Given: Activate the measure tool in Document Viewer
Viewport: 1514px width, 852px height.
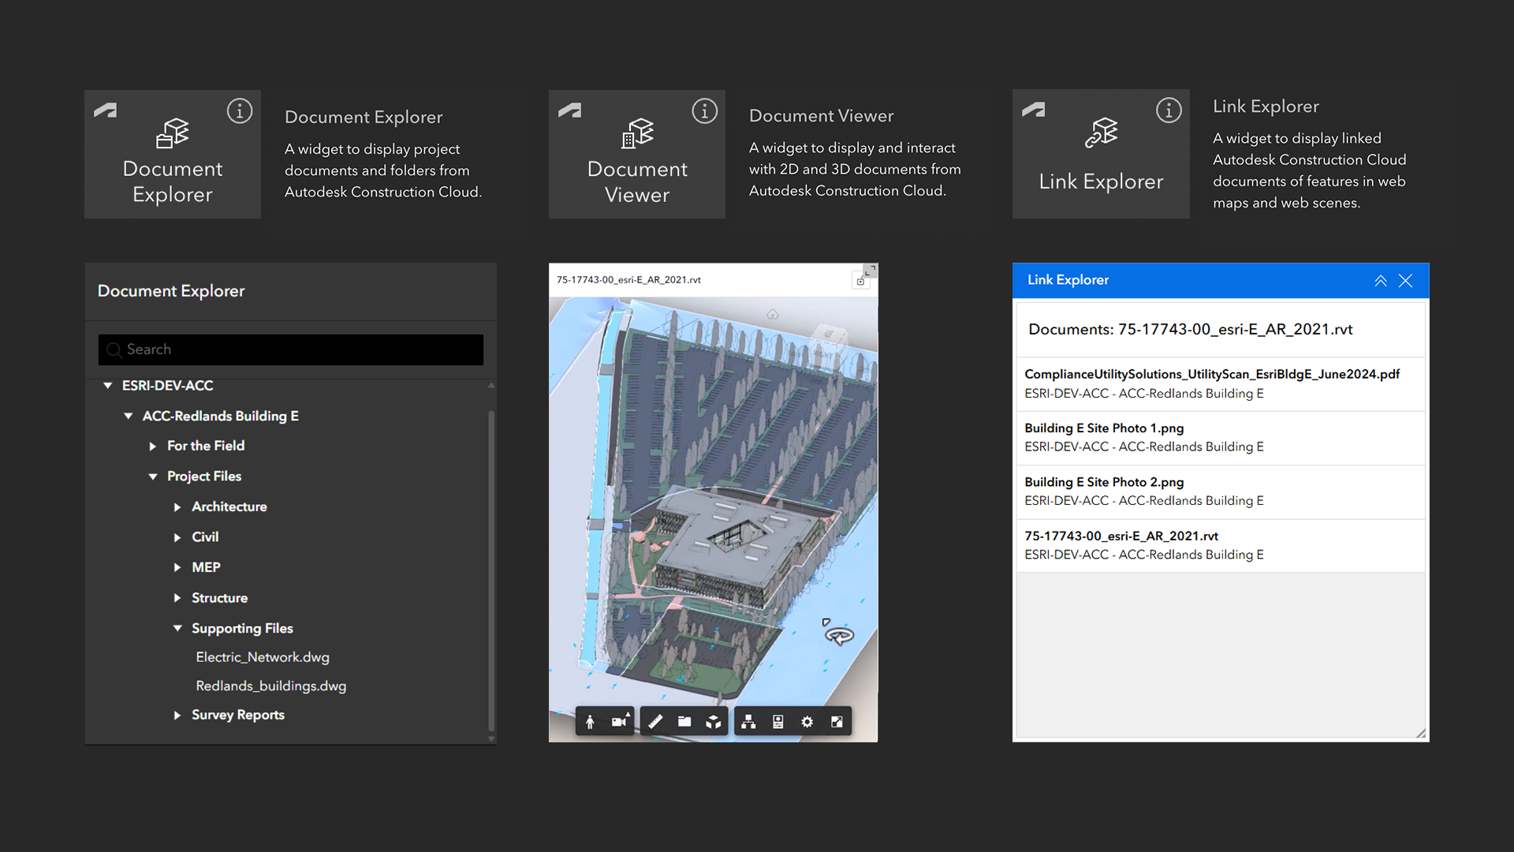Looking at the screenshot, I should 655,720.
